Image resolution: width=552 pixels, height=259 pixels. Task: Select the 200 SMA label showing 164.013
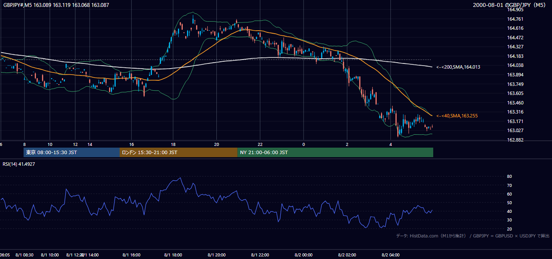pos(458,67)
